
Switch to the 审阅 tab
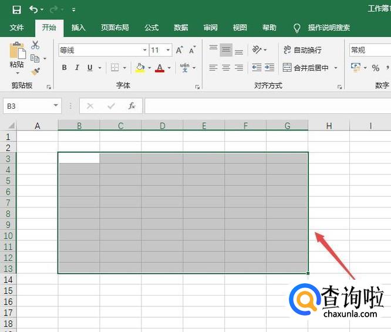tap(210, 28)
